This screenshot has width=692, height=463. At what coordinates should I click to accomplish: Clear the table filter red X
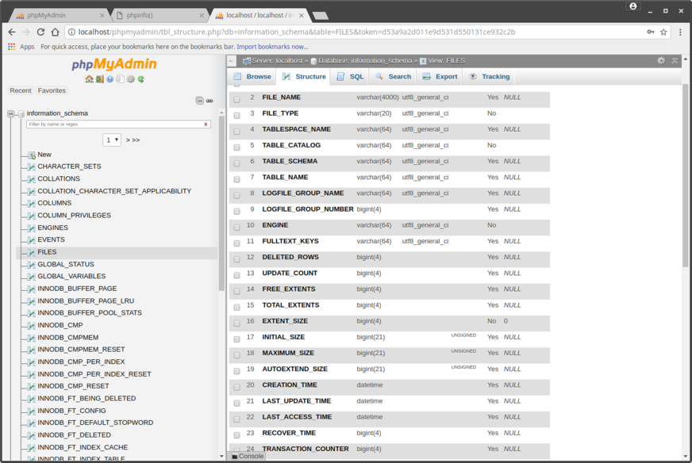coord(206,124)
